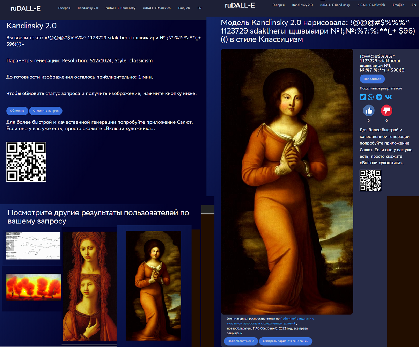The image size is (419, 347).
Task: Share result via the Twitter icon
Action: click(363, 97)
